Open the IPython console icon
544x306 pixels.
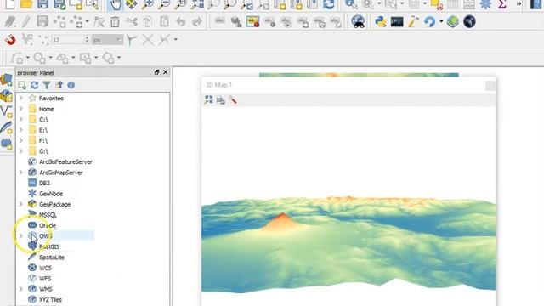[397, 22]
